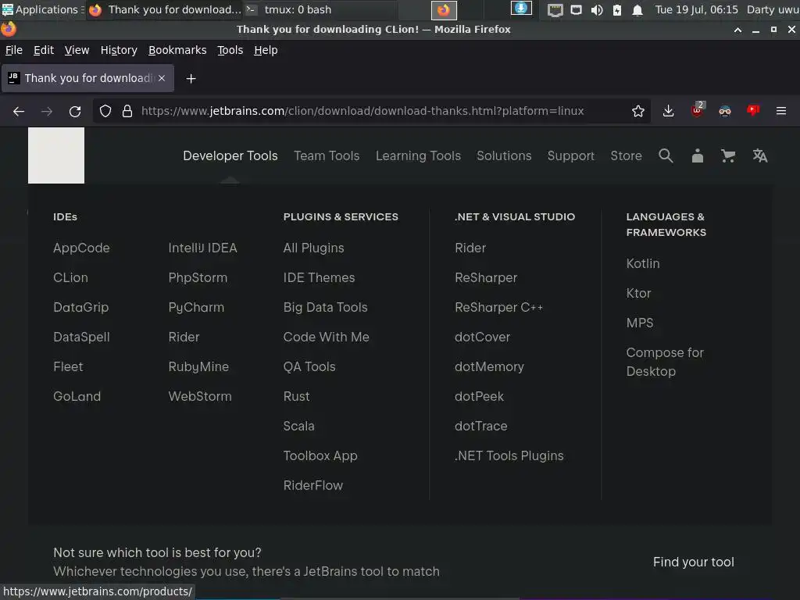
Task: Click the battery power tray icon
Action: click(617, 9)
